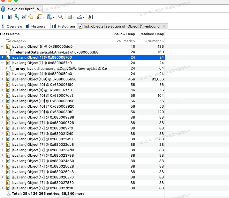
Task: Expand java.lang.Object[10] @ 0x6800089f0
Action: [2, 112]
